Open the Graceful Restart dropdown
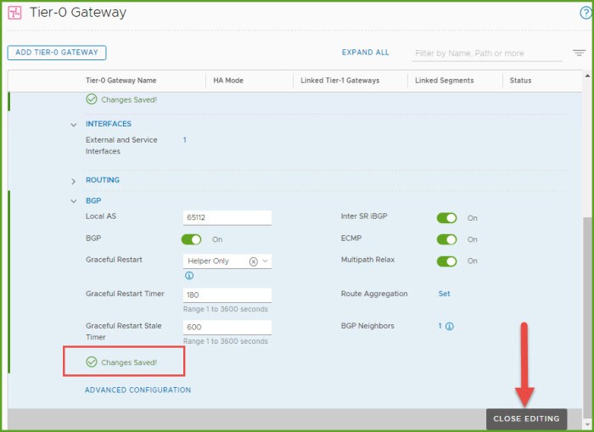Image resolution: width=594 pixels, height=432 pixels. click(265, 261)
